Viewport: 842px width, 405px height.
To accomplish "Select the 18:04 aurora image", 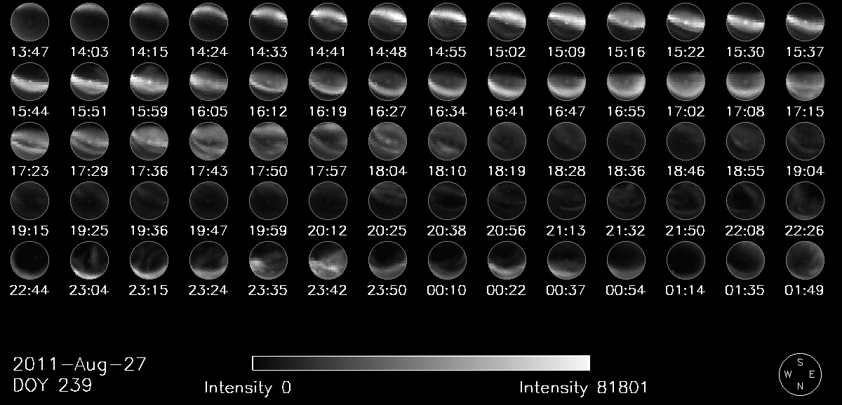I will 387,142.
